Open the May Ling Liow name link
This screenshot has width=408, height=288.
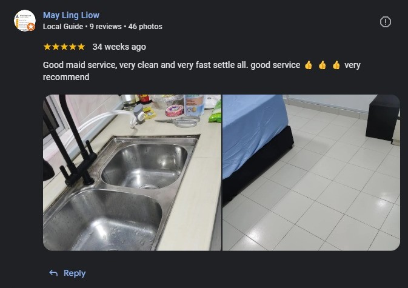[71, 15]
